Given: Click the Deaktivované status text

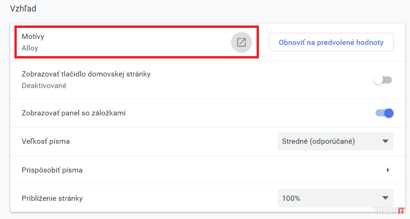Looking at the screenshot, I should point(44,85).
